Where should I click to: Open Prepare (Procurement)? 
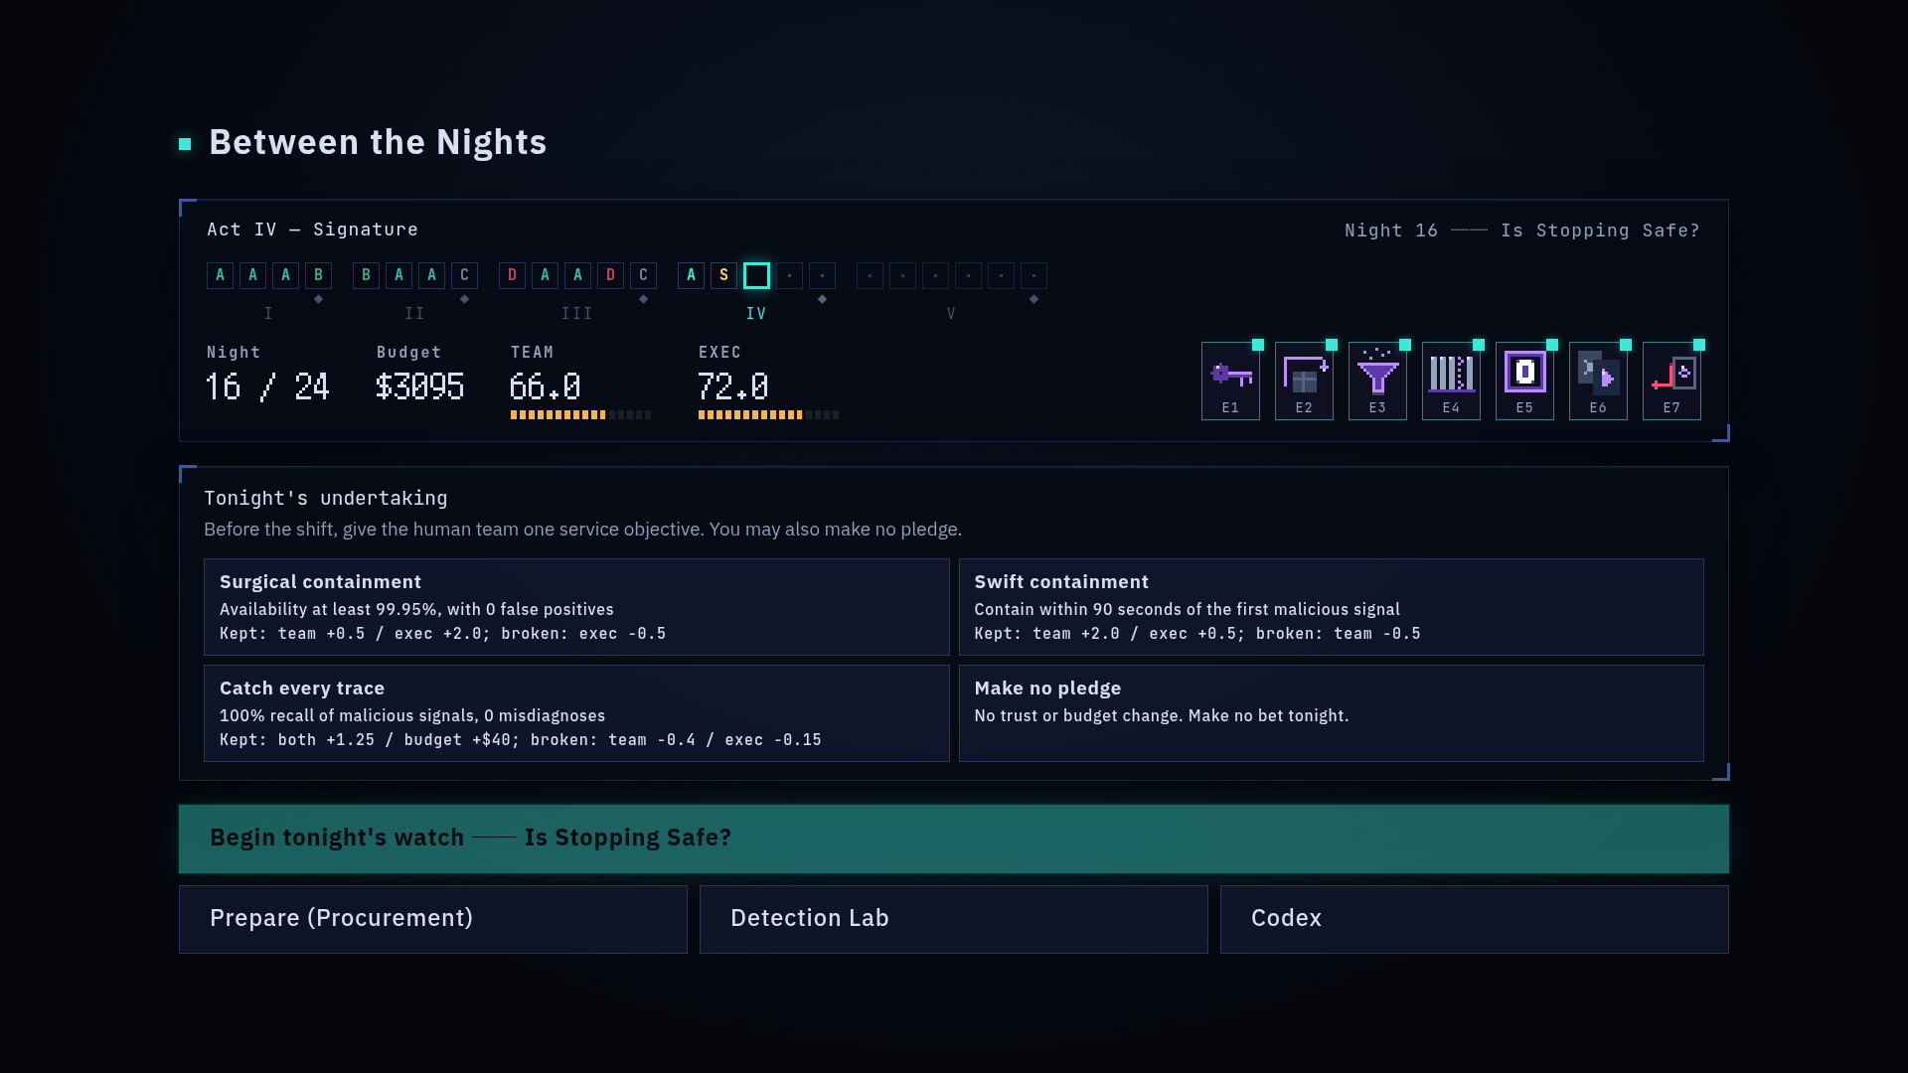coord(433,919)
